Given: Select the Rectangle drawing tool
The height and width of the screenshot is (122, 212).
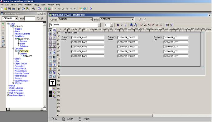Looking at the screenshot, I should pyautogui.click(x=51, y=38).
